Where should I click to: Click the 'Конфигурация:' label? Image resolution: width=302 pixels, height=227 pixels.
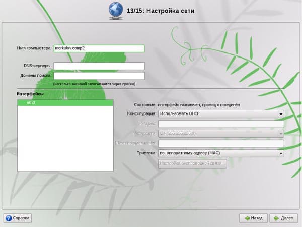coord(141,113)
